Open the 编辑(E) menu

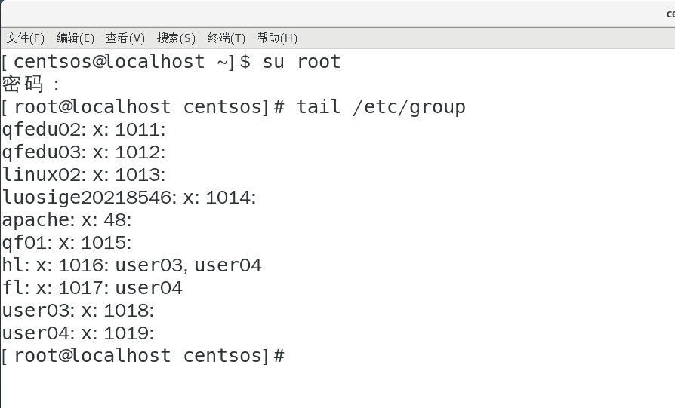point(76,38)
